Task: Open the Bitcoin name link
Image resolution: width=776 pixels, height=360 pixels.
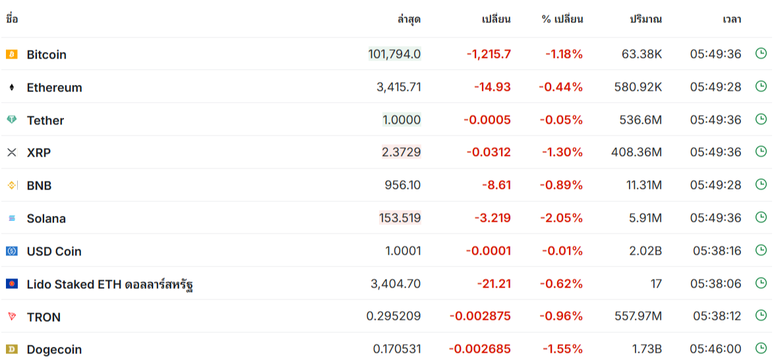Action: [x=47, y=55]
